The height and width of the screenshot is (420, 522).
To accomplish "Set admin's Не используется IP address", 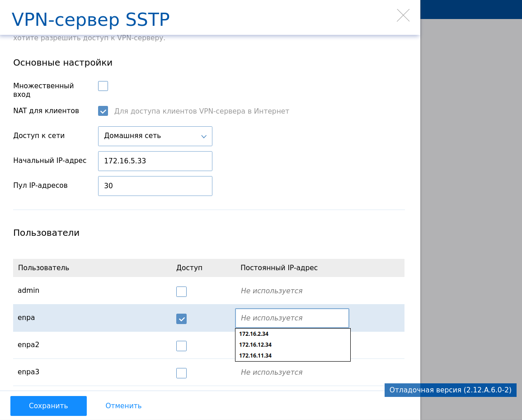I will coord(272,291).
